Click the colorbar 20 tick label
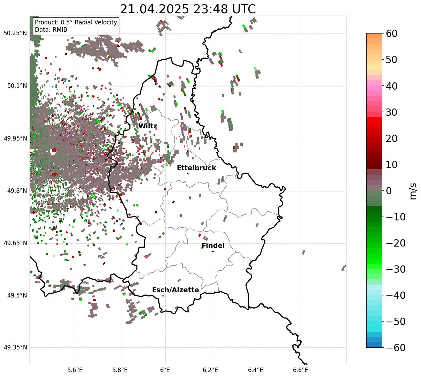Image resolution: width=421 pixels, height=377 pixels. 391,138
